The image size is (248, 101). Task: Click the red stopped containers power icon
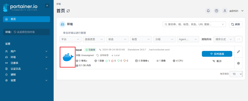tap(112, 61)
